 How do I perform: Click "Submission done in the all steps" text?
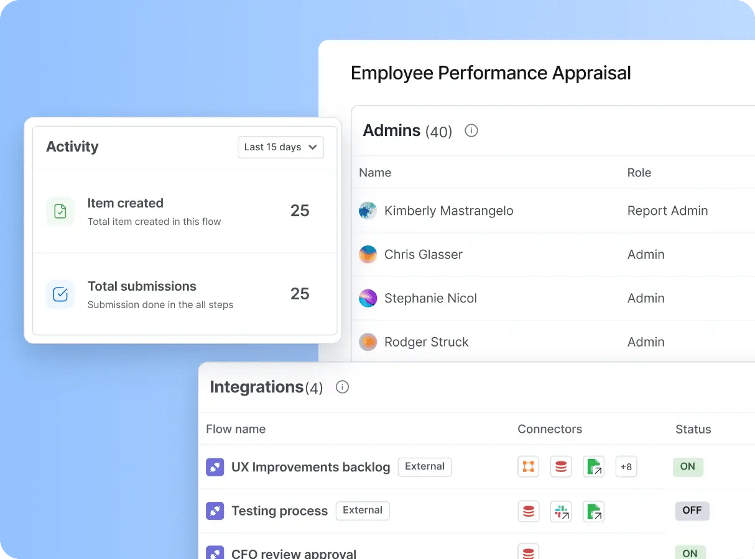[x=160, y=305]
